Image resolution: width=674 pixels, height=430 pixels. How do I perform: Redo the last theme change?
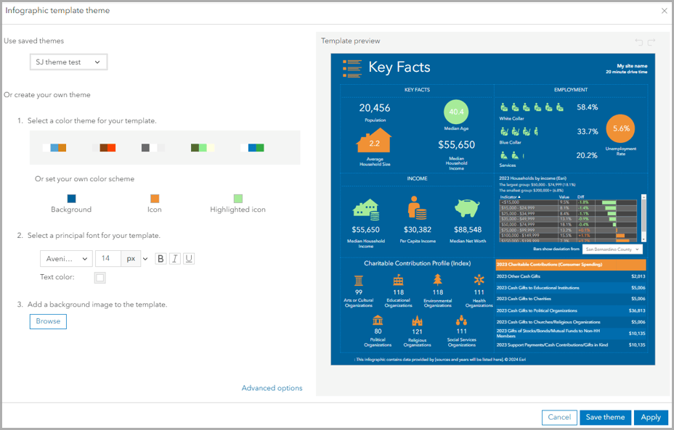coord(650,42)
